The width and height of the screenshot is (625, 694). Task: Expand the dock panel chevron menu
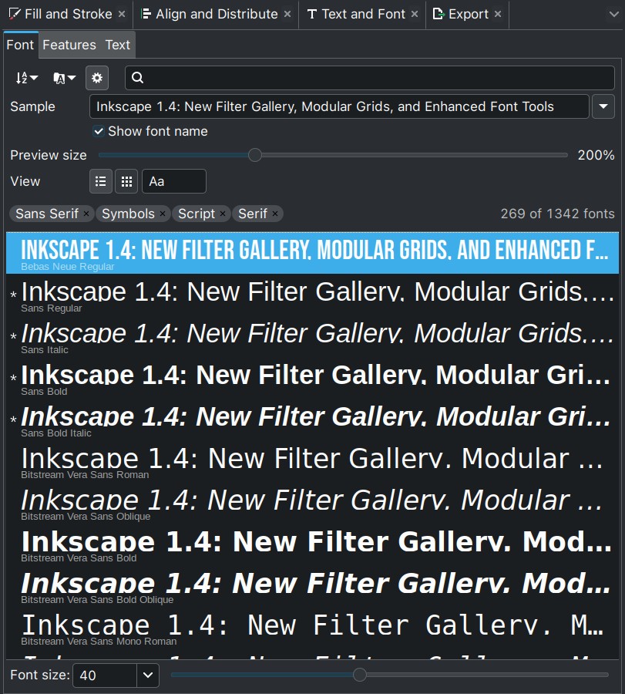(x=614, y=14)
